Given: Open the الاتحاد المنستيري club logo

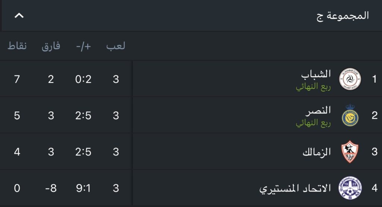Looking at the screenshot, I should (x=350, y=188).
